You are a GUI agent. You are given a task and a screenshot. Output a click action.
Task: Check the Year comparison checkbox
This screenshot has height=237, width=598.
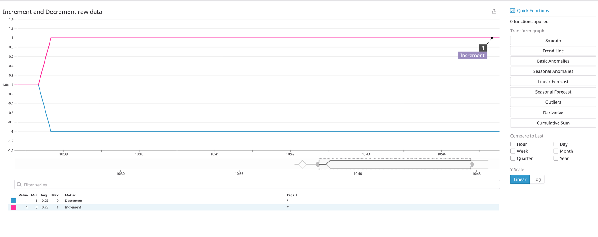[x=556, y=158]
